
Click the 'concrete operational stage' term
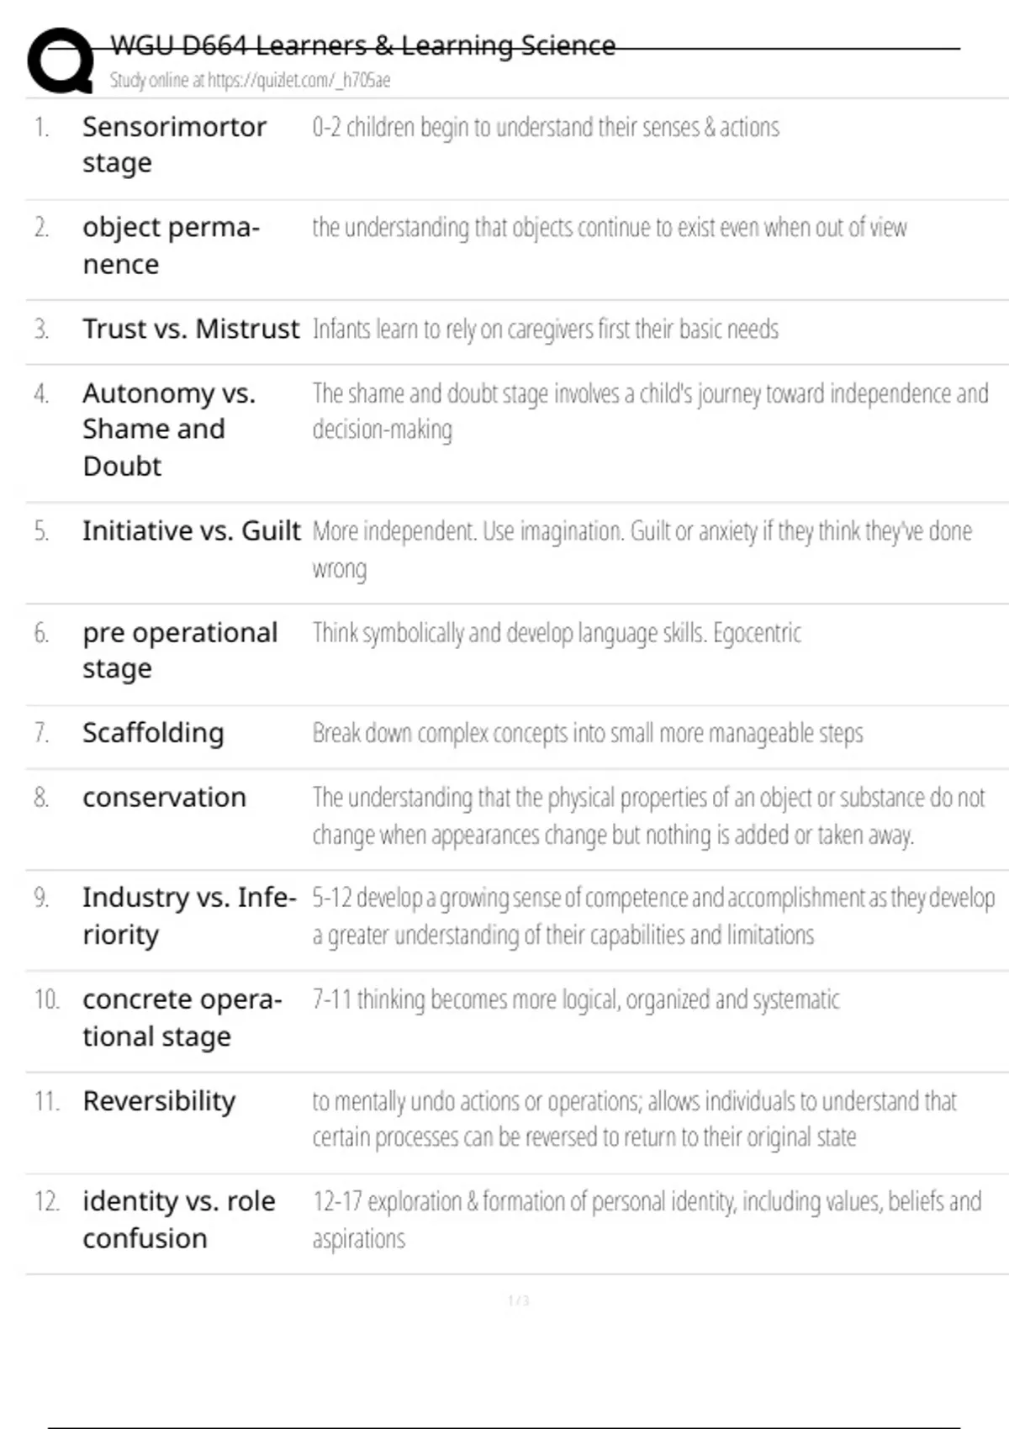click(182, 1017)
